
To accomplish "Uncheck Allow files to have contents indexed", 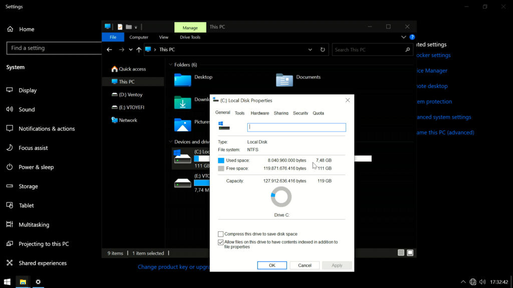I will 221,242.
